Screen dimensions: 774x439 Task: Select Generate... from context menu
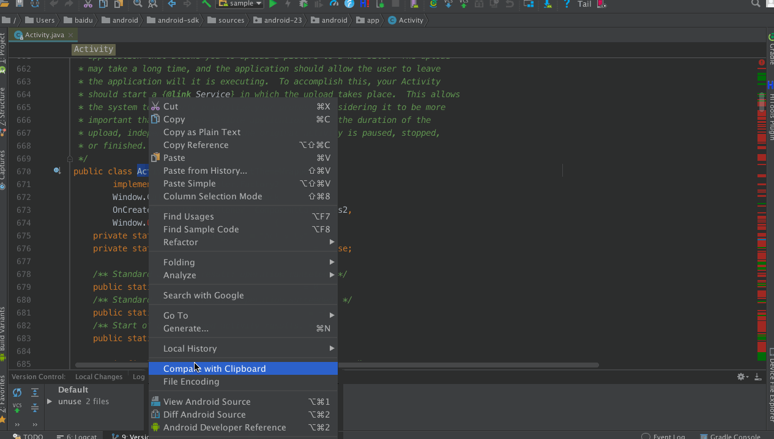[x=244, y=328]
